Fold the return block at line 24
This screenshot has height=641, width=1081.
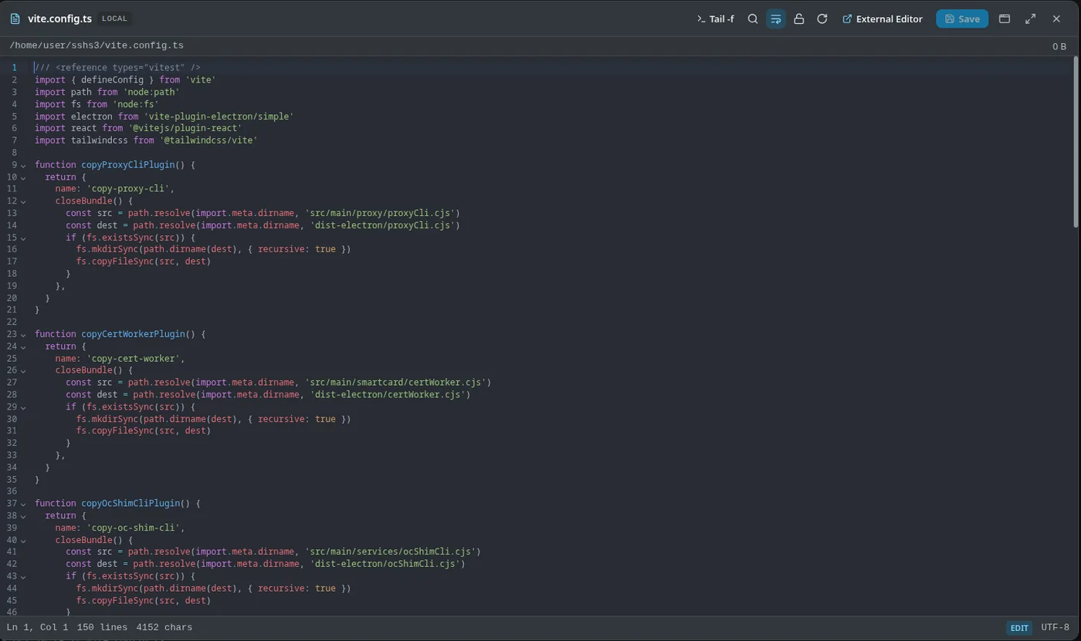23,346
